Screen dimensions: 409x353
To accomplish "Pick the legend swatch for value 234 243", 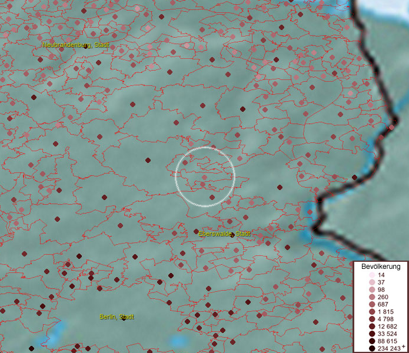I will (x=373, y=348).
